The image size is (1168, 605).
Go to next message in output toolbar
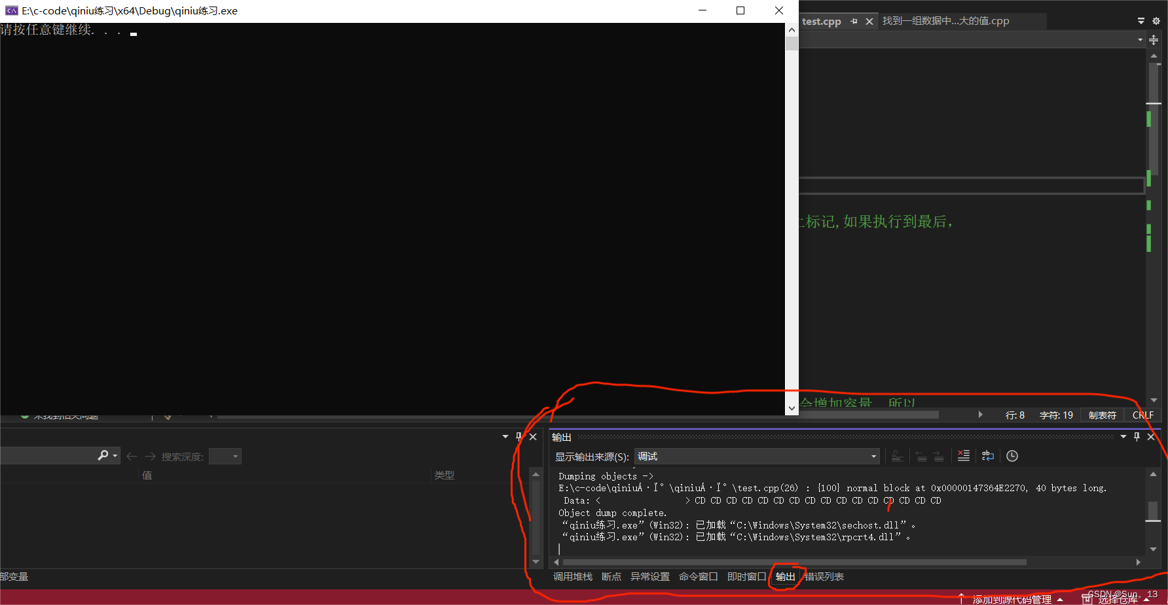[x=939, y=456]
